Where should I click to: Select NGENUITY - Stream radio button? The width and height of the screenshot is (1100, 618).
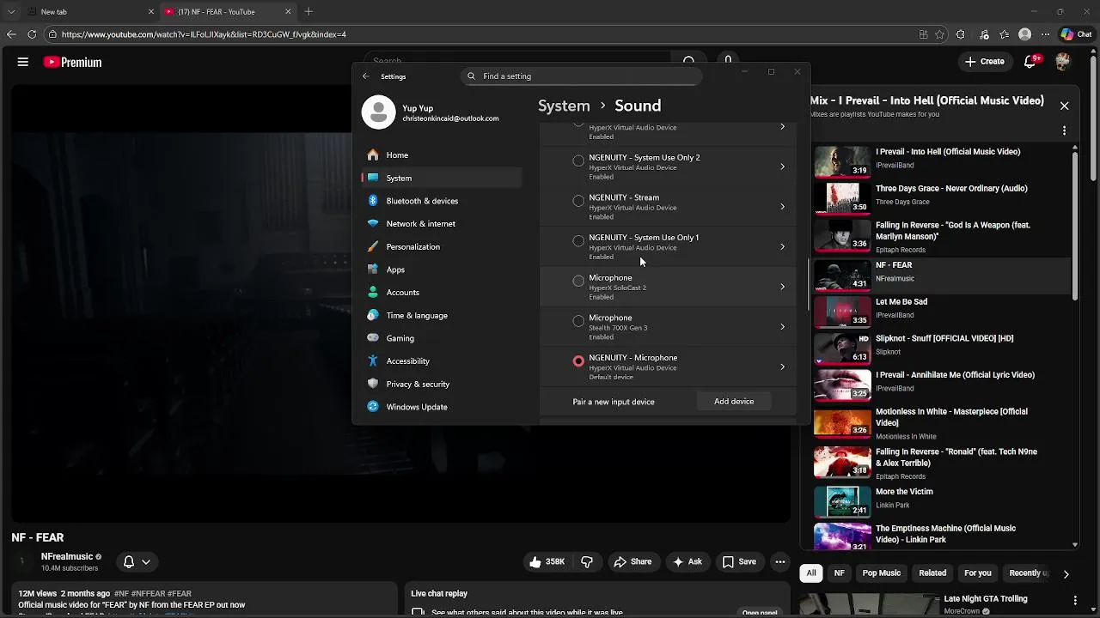click(x=578, y=201)
